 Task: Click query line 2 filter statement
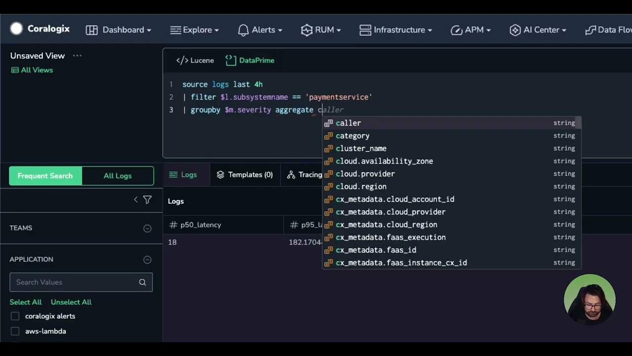277,97
